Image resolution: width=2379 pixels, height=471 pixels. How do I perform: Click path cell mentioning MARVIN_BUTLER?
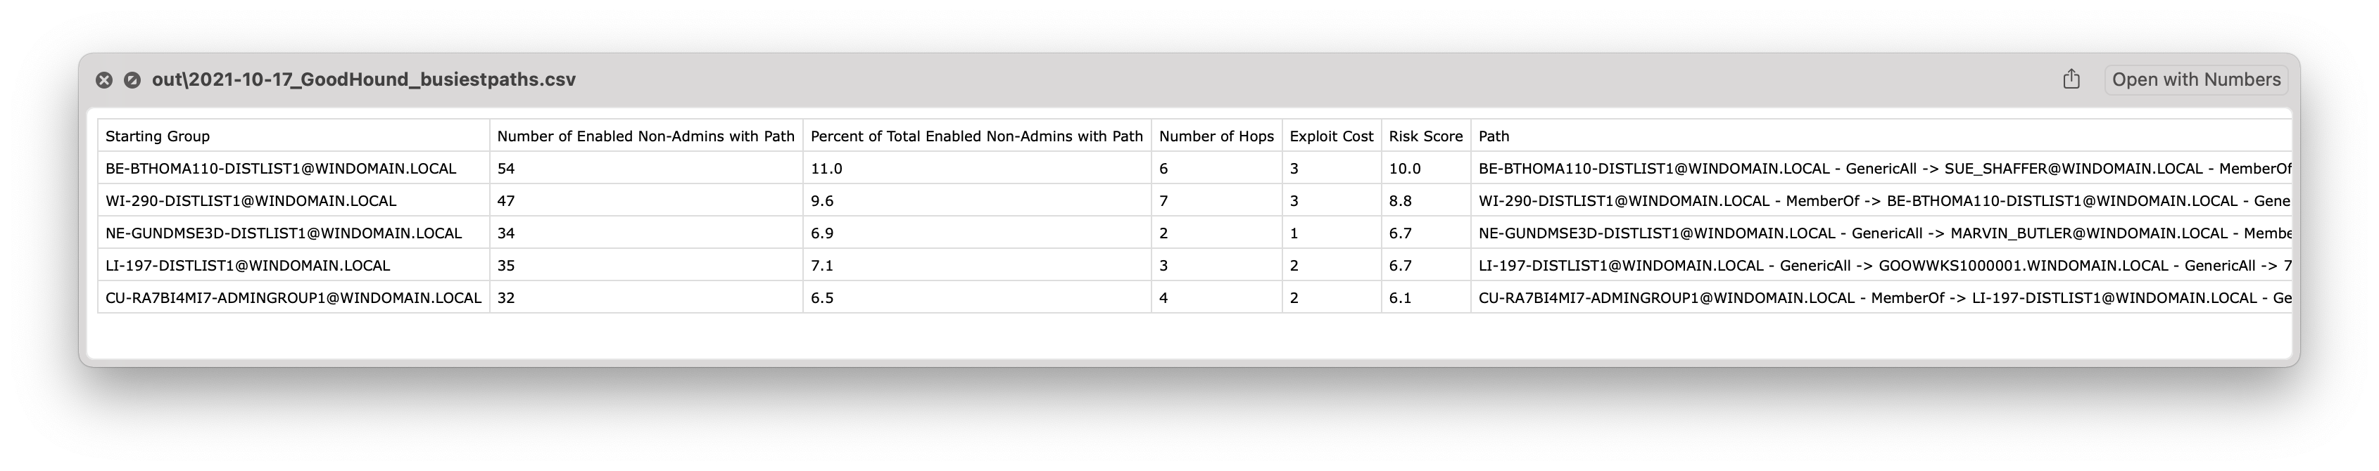1884,233
